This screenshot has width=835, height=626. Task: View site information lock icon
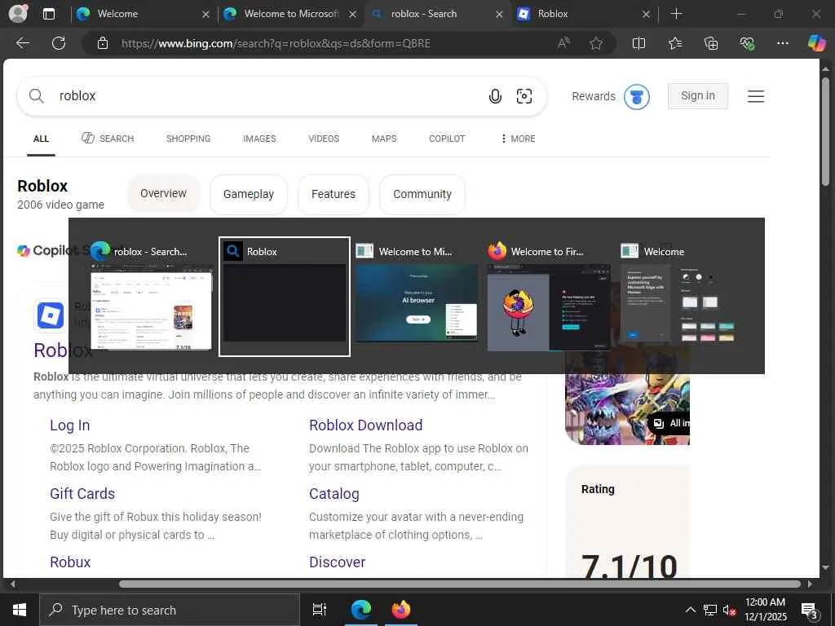pyautogui.click(x=103, y=43)
